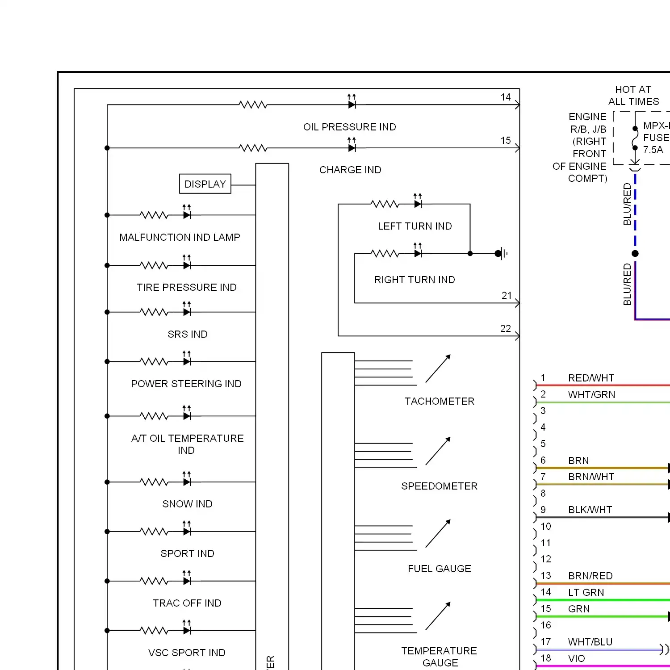Click the MPX fuse symbol

tap(635, 138)
